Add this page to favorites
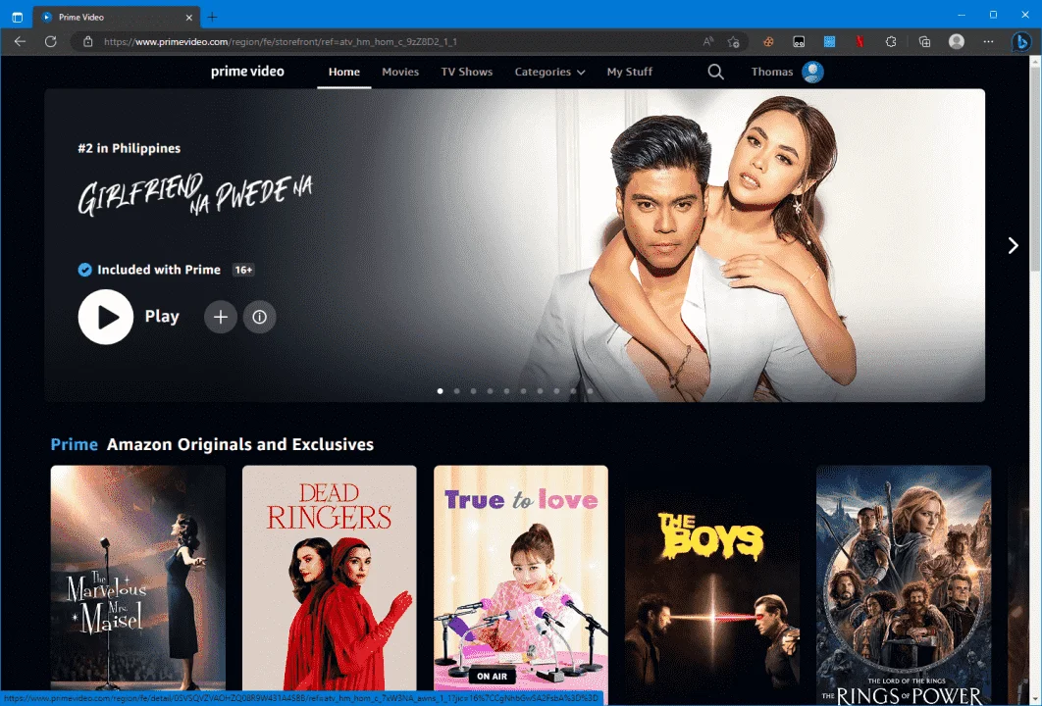The image size is (1042, 706). pos(734,41)
